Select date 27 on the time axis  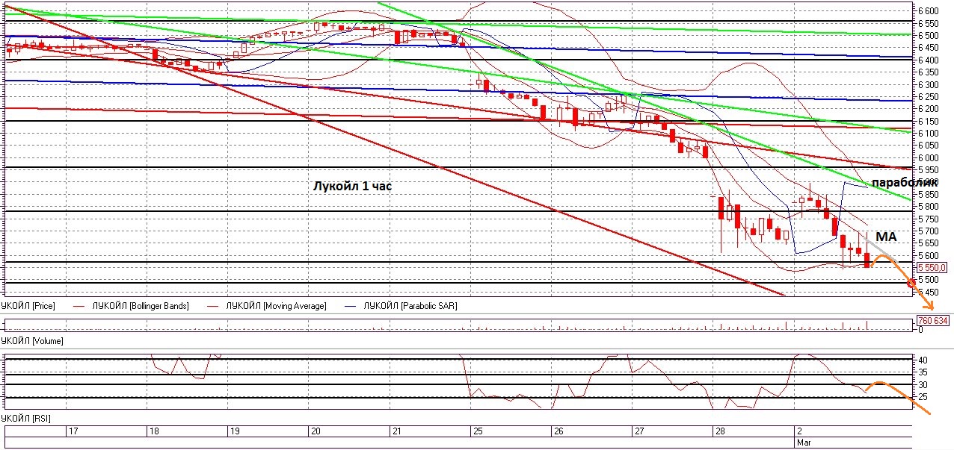(638, 431)
